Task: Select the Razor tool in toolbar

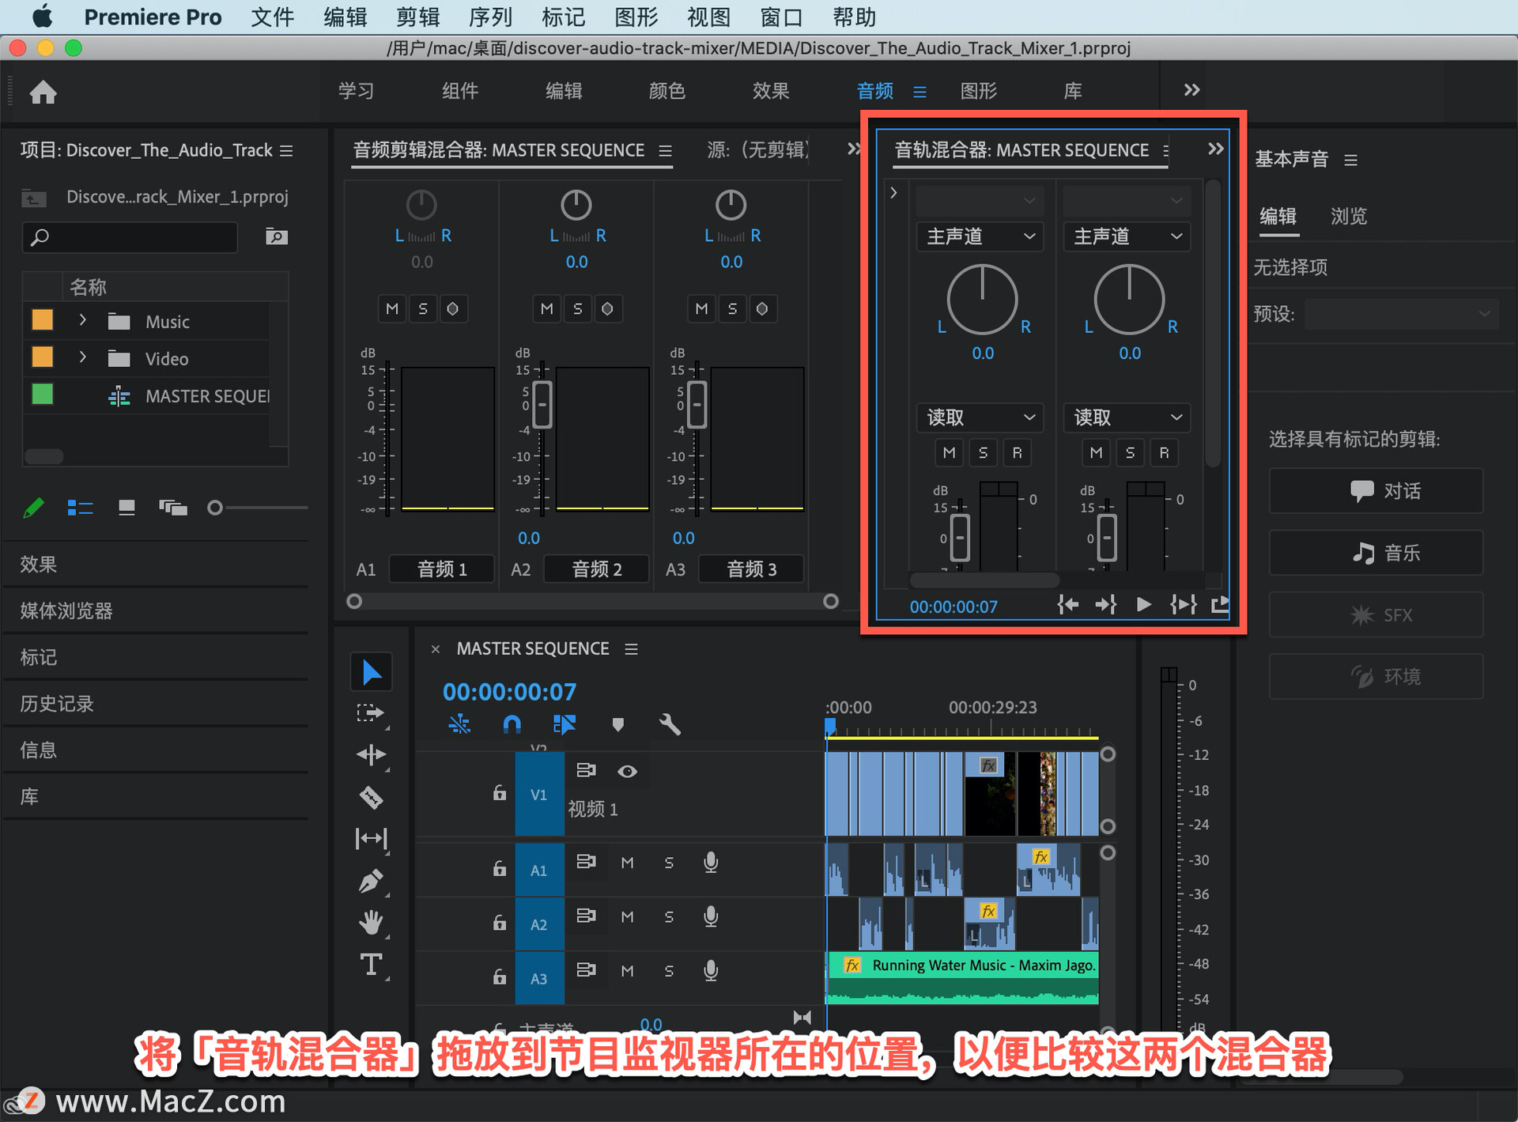Action: [x=371, y=797]
